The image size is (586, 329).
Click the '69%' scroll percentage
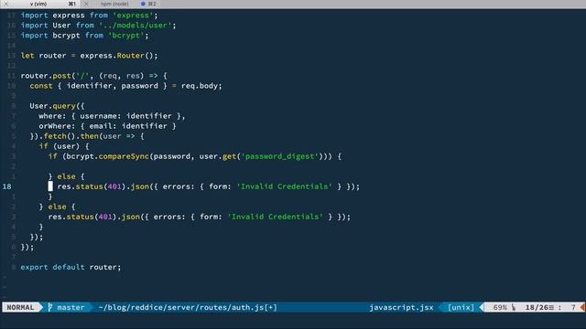[x=500, y=307]
